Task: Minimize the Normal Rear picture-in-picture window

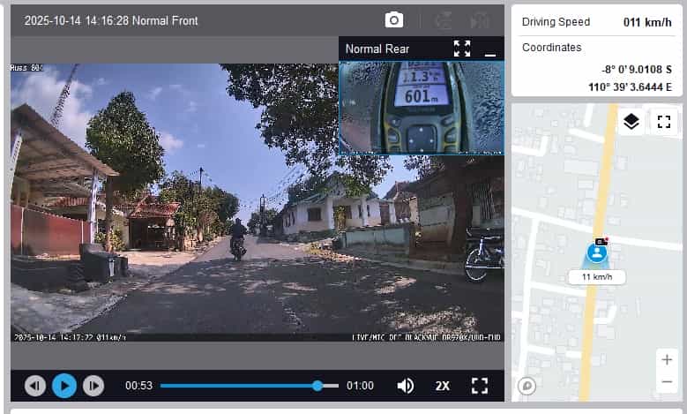Action: pyautogui.click(x=490, y=49)
